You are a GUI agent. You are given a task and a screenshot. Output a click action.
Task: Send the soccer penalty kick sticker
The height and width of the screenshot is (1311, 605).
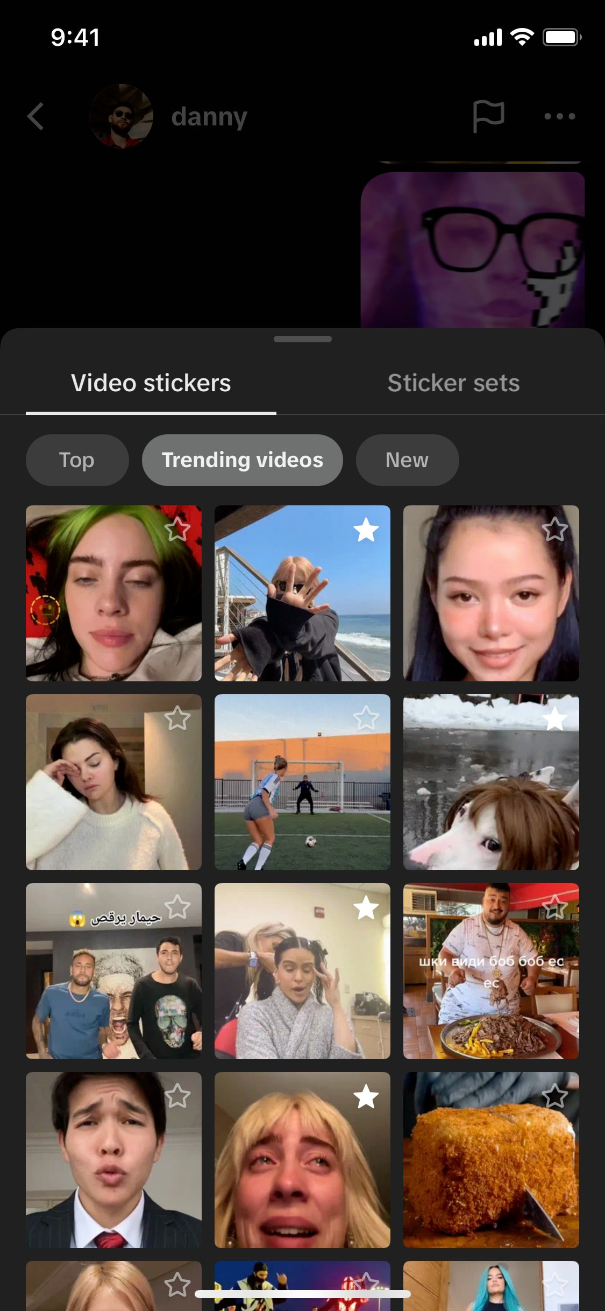click(302, 782)
